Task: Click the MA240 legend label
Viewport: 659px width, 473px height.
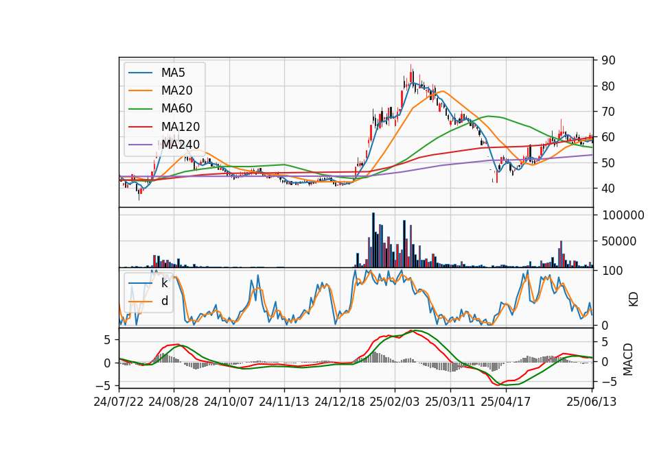Action: [x=181, y=145]
